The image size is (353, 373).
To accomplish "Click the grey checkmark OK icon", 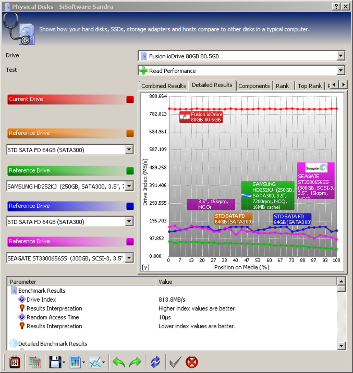I will pyautogui.click(x=175, y=362).
